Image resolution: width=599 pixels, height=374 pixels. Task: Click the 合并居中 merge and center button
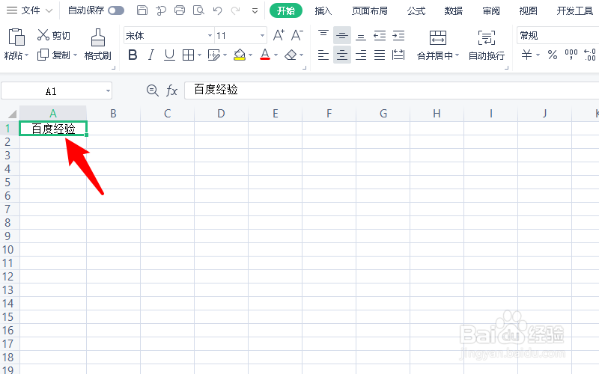click(x=438, y=45)
